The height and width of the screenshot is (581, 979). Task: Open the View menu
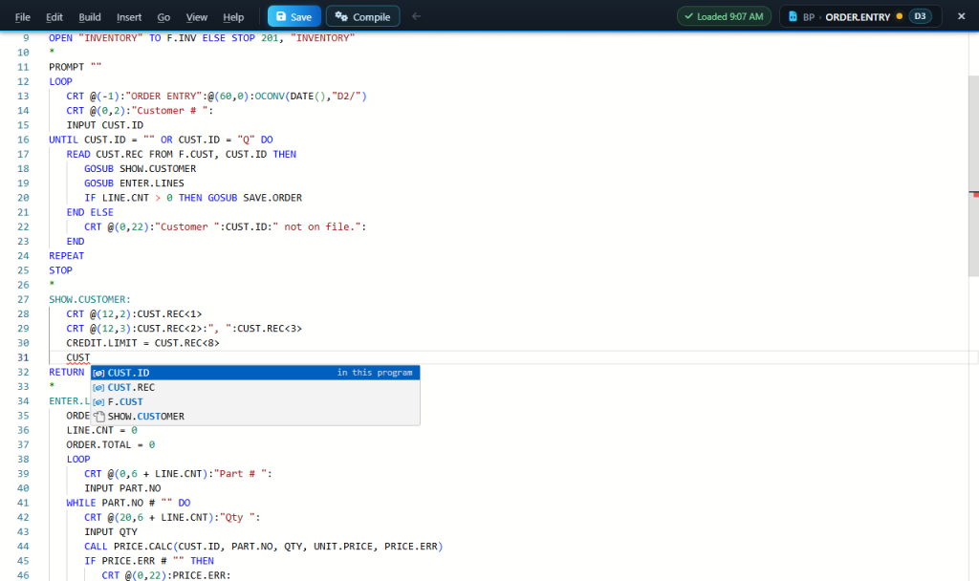click(x=197, y=17)
